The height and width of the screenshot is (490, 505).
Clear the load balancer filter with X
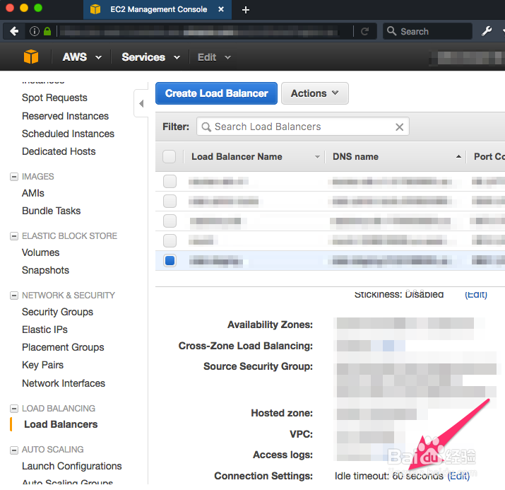pos(399,127)
